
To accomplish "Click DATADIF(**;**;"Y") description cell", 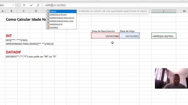I will (31, 57).
